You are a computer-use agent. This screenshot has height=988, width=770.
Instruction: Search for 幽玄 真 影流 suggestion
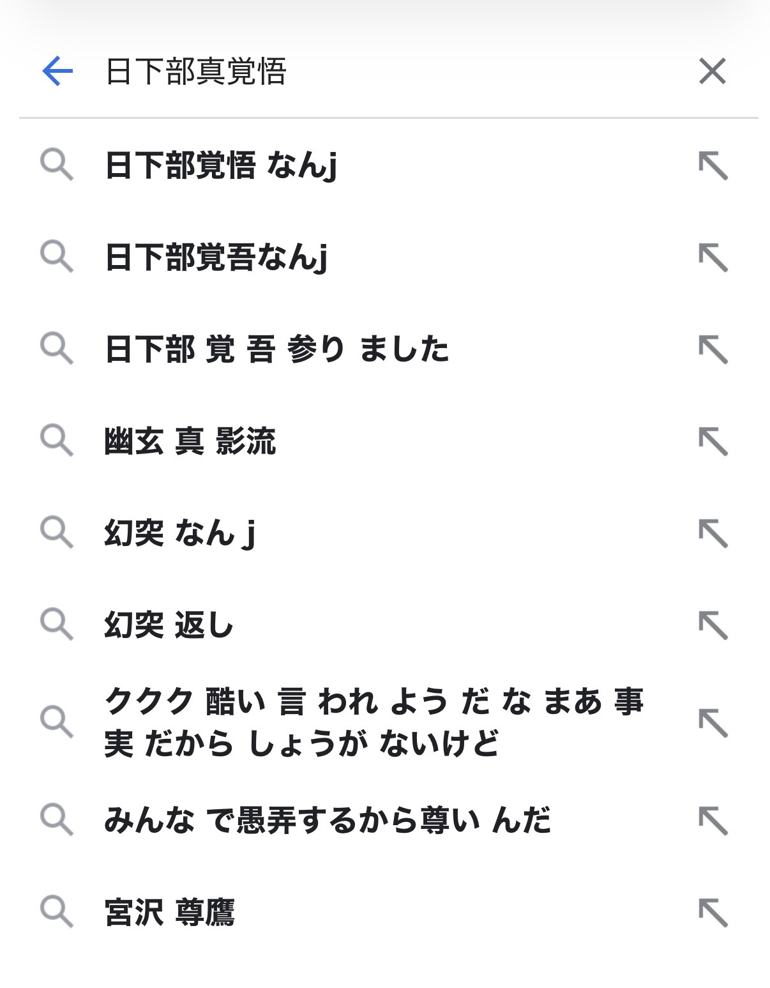point(190,441)
